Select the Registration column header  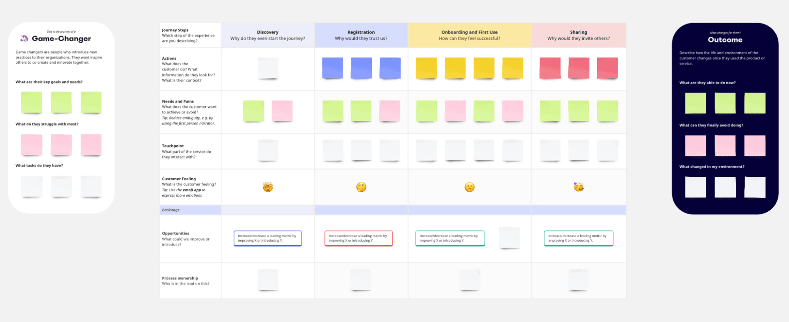[x=361, y=35]
